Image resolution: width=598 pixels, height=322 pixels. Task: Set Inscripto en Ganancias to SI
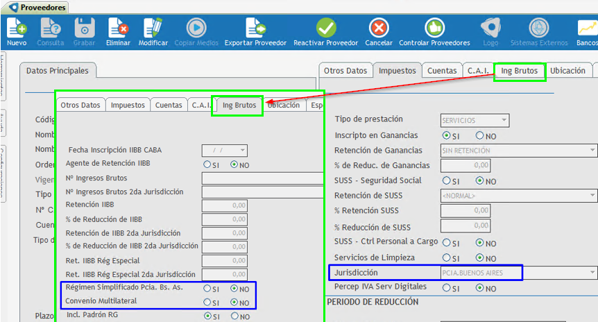446,135
